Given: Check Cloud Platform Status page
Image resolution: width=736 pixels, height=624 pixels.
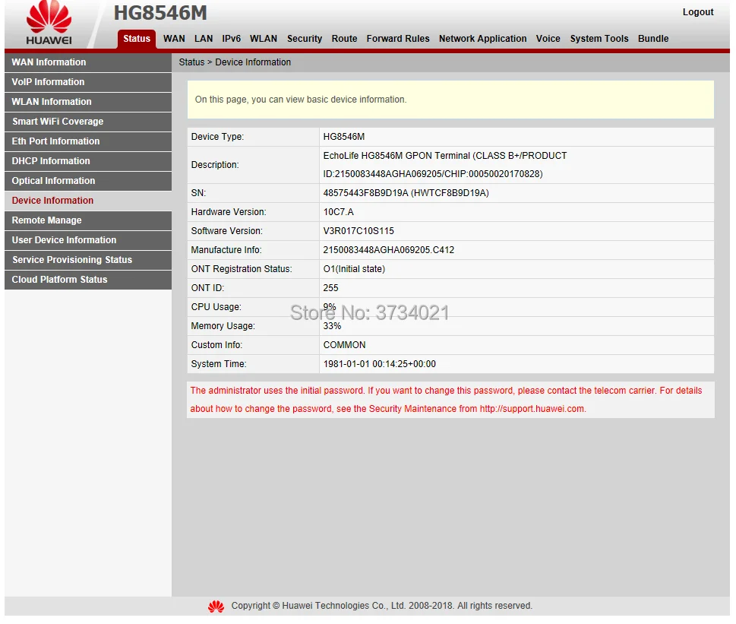Looking at the screenshot, I should [88, 280].
